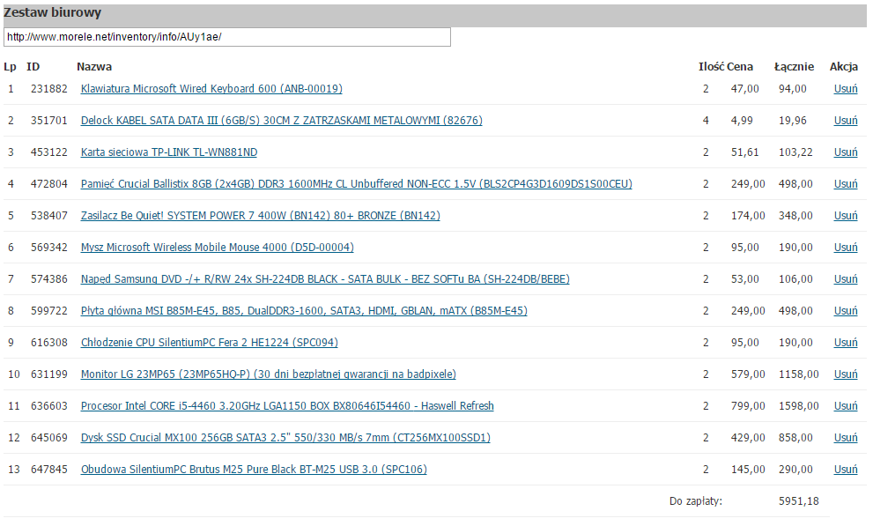Open Monitor LG 23MP65 link
The image size is (873, 526).
(269, 374)
